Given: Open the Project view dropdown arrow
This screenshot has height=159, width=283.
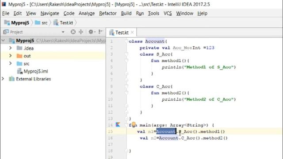Looking at the screenshot, I should coord(63,32).
